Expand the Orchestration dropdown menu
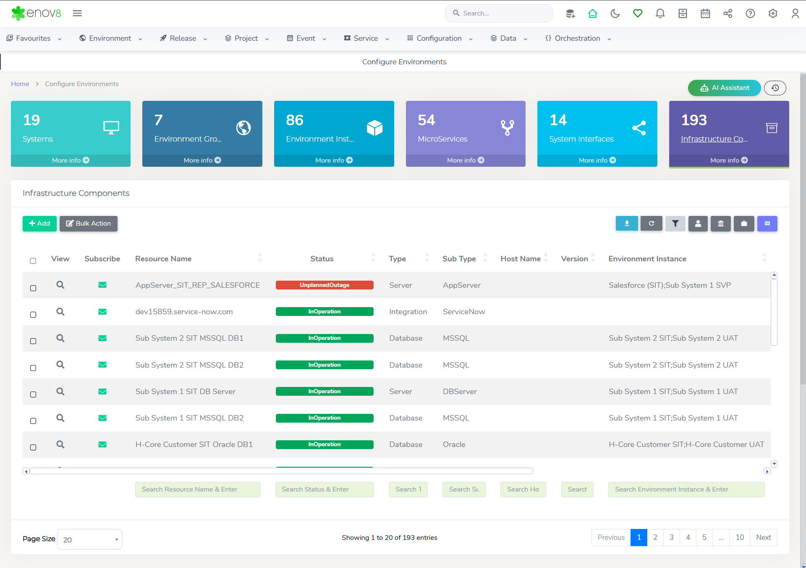The height and width of the screenshot is (568, 806). click(x=578, y=38)
